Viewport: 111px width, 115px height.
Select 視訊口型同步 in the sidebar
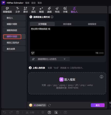click(x=14, y=43)
